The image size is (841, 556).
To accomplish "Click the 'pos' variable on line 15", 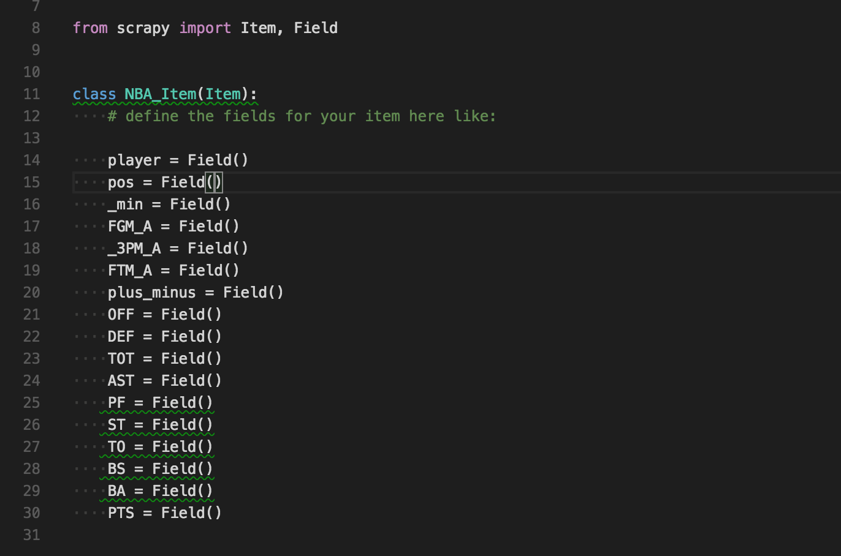I will [121, 182].
